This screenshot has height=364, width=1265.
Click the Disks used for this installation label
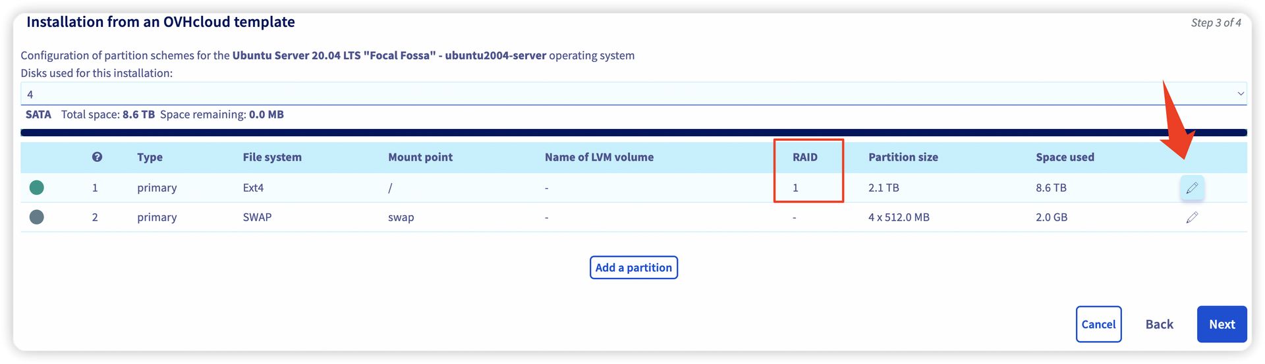tap(97, 73)
